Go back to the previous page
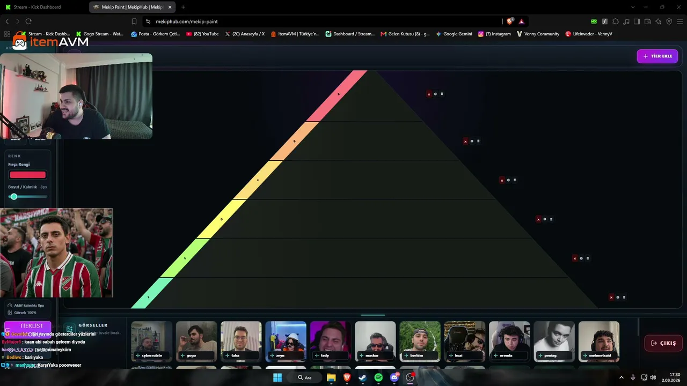The image size is (687, 386). coord(7,21)
